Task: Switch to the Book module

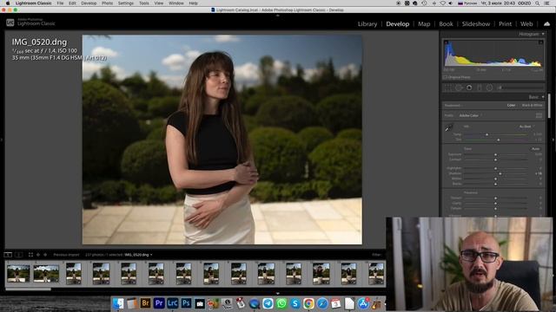Action: click(446, 23)
